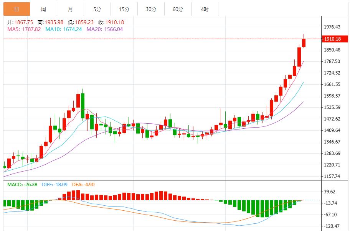Image resolution: width=350 pixels, height=231 pixels.
Task: Click the MA20 indicator label
Action: [104, 29]
